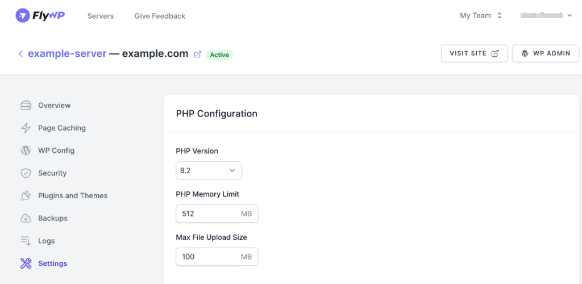Click Give Feedback in top navigation
This screenshot has height=284, width=582.
click(160, 16)
